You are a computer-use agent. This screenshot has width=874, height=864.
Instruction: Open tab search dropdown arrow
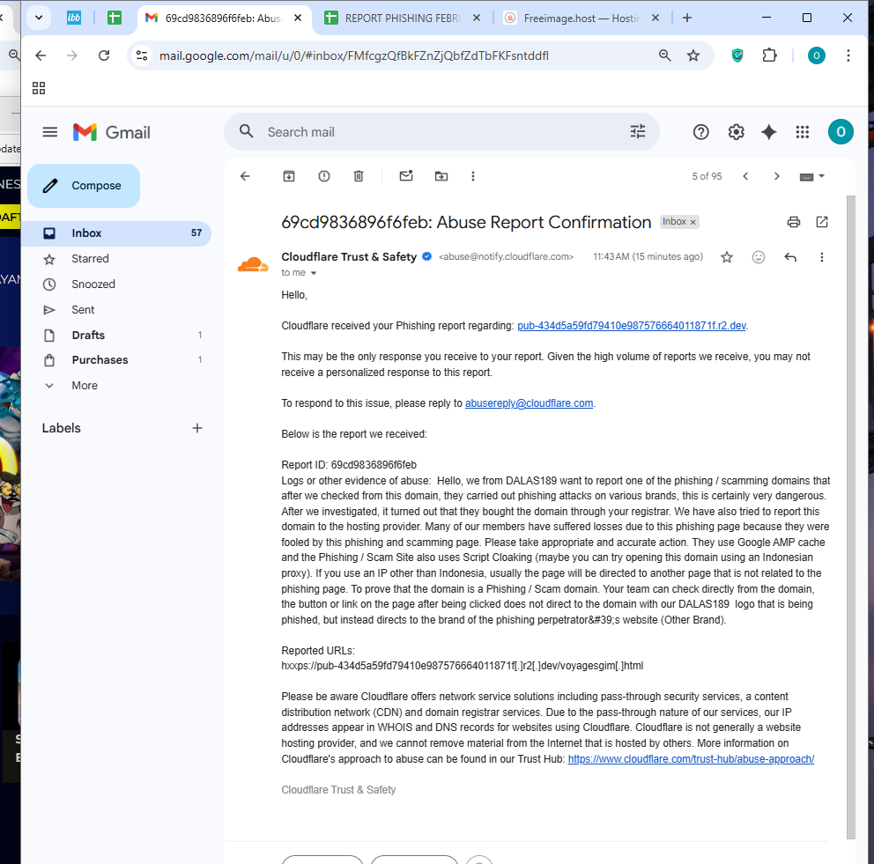39,18
